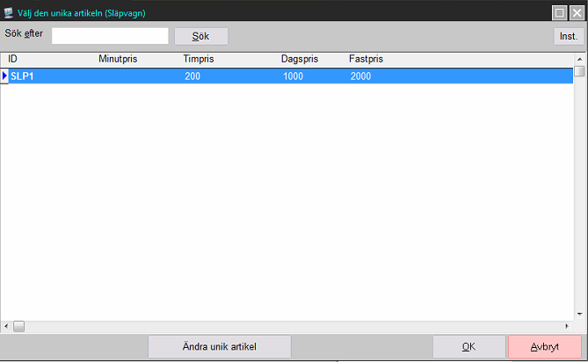Cancel with the Avbryt button
Image resolution: width=588 pixels, height=362 pixels.
(x=544, y=347)
